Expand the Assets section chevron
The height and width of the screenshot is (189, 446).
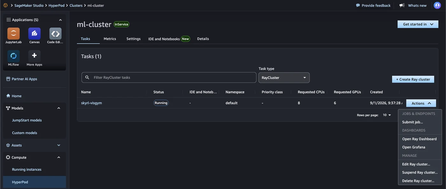click(x=59, y=145)
